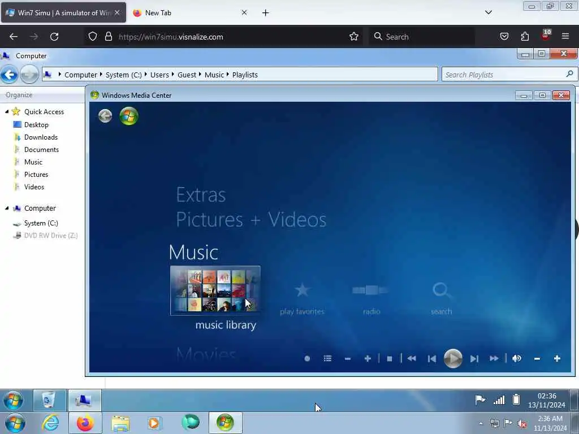This screenshot has height=434, width=579.
Task: Click the Media Center back arrow
Action: 105,116
